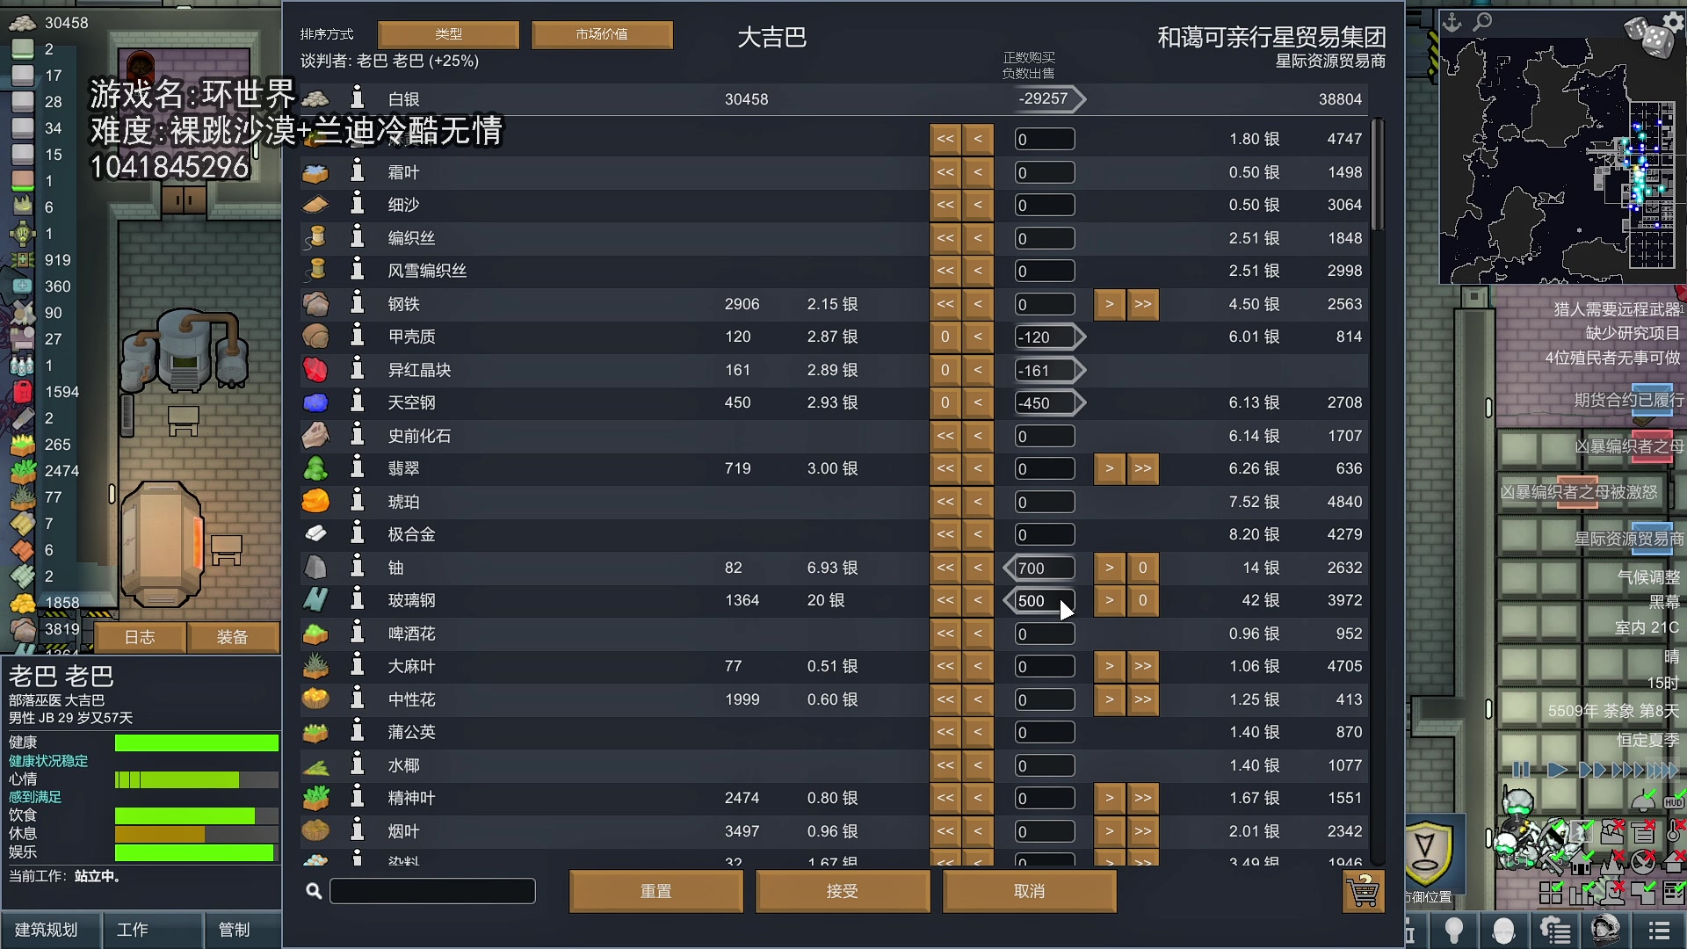Screen dimensions: 1687x949
Task: Click the learning helper lightbulb icon
Action: click(x=1453, y=931)
